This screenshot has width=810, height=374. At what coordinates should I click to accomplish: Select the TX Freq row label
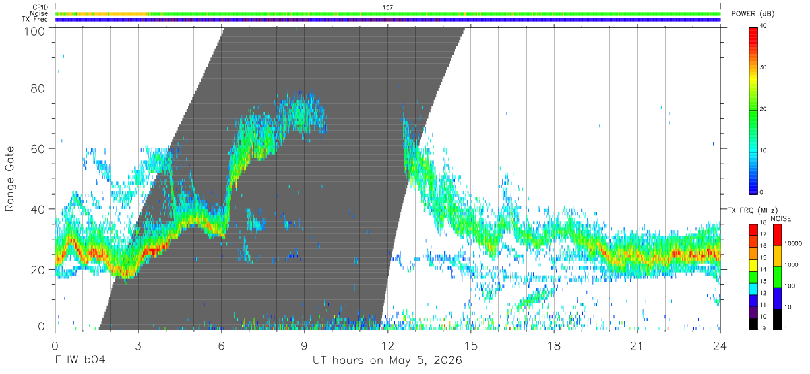pos(36,20)
